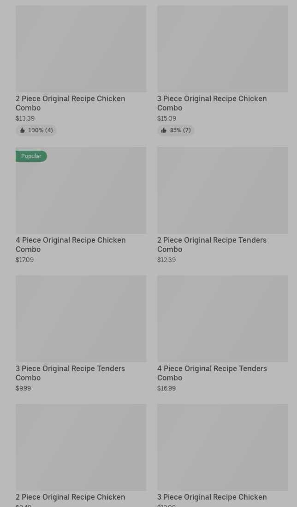This screenshot has width=297, height=507.
Task: Choose 3 Piece Original Recipe Tenders Combo title
Action: [x=70, y=373]
